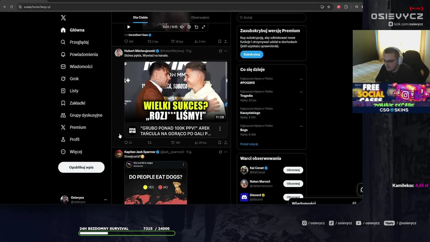The height and width of the screenshot is (242, 430).
Task: Go forward in browser
Action: pos(4,7)
